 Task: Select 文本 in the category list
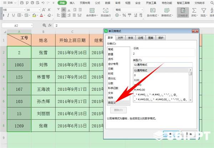click(118, 93)
